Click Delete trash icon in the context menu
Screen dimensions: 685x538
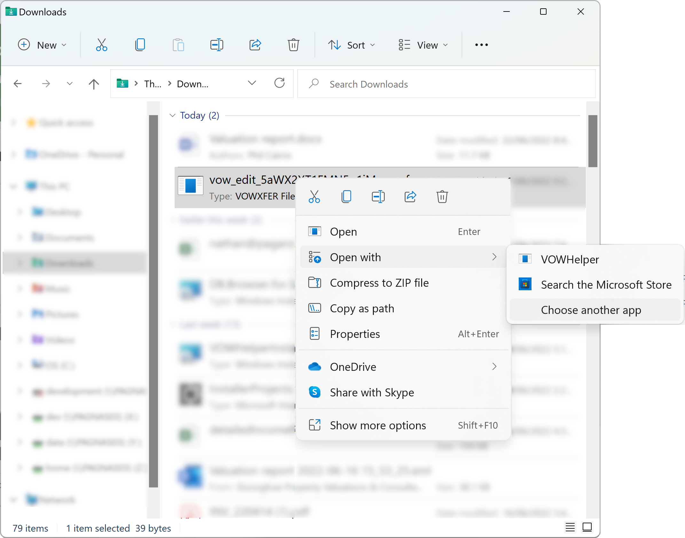[x=442, y=197]
